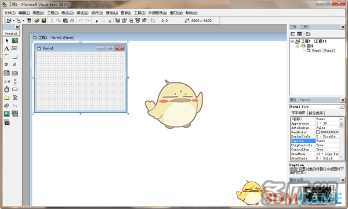Open object selector dropdown in Properties panel
The image size is (348, 209).
[x=342, y=107]
